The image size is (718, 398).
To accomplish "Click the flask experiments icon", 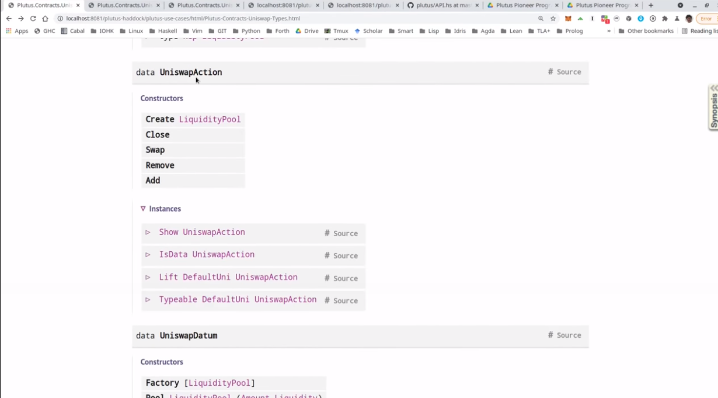I will (677, 19).
